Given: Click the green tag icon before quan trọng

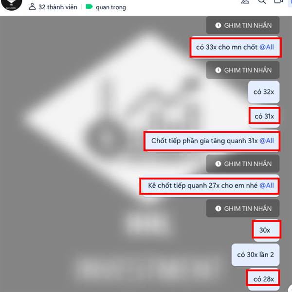Looking at the screenshot, I should 89,7.
